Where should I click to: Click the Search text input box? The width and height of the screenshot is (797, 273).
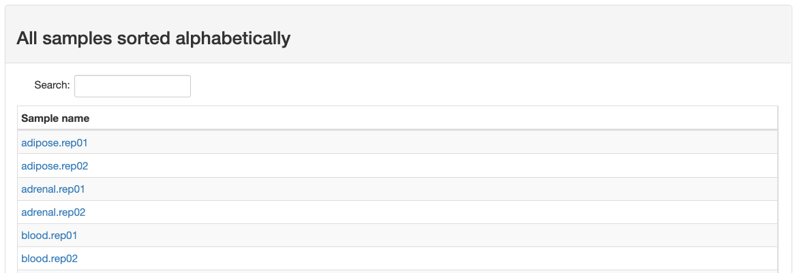pyautogui.click(x=132, y=86)
